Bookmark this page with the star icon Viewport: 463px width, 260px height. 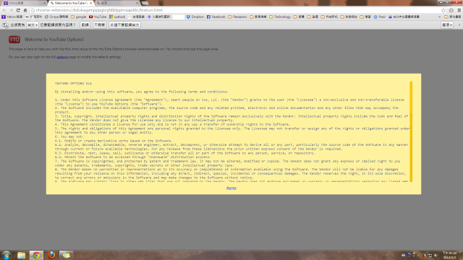(443, 10)
